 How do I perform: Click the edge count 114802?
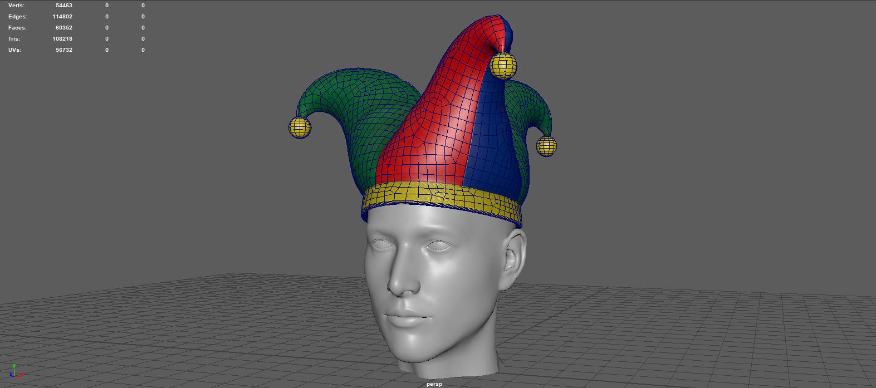pos(62,16)
